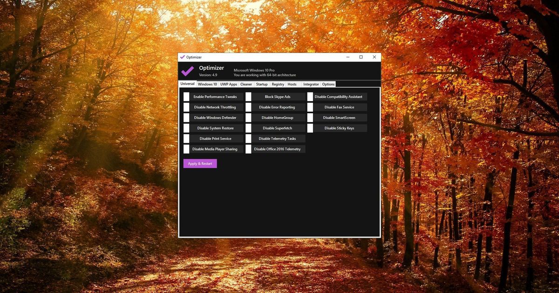The width and height of the screenshot is (559, 293).
Task: Open the UWP Apps tab
Action: click(228, 84)
